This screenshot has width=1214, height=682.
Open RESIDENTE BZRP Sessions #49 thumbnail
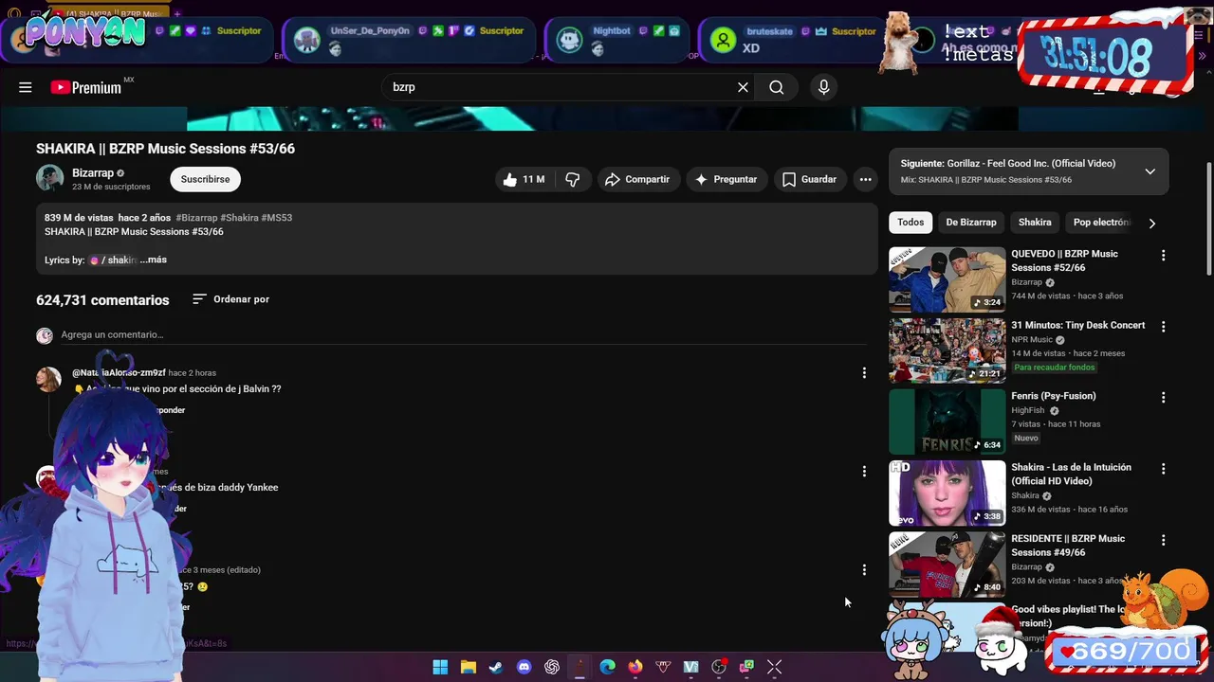[x=947, y=565]
